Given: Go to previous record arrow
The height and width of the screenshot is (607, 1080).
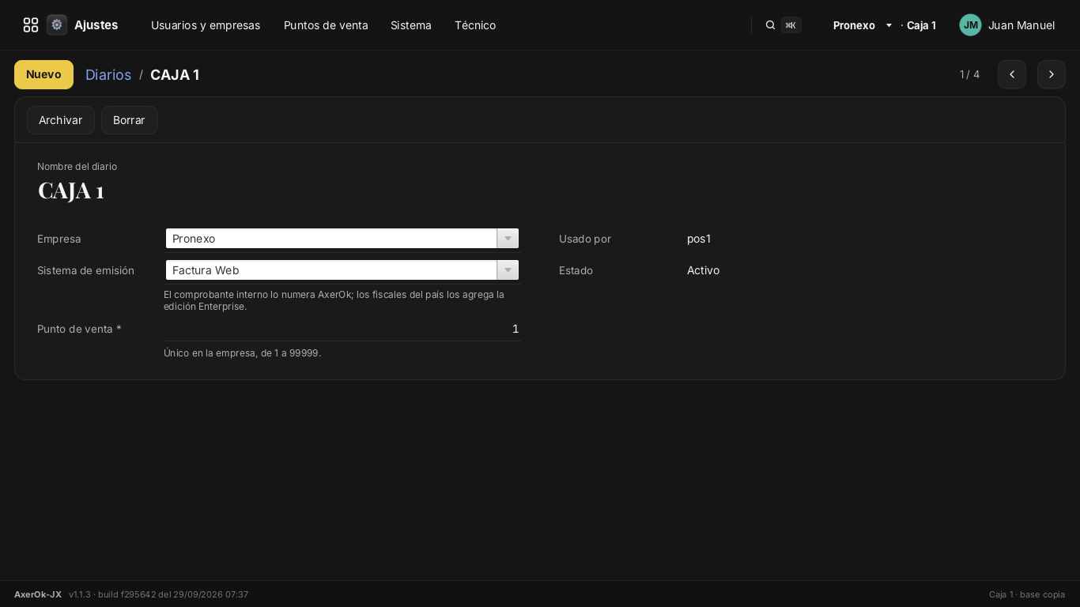Looking at the screenshot, I should coord(1012,74).
